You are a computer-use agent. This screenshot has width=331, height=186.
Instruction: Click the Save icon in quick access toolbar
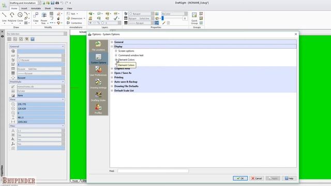point(53,3)
